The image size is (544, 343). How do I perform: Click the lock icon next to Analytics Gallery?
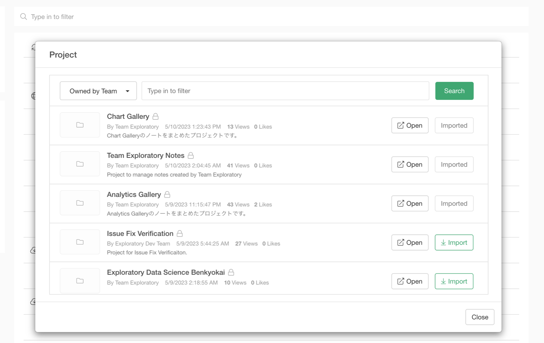pos(167,194)
